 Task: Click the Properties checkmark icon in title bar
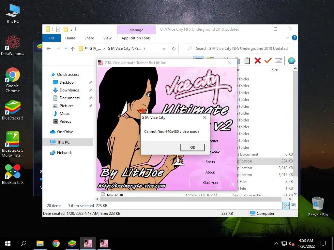click(58, 29)
